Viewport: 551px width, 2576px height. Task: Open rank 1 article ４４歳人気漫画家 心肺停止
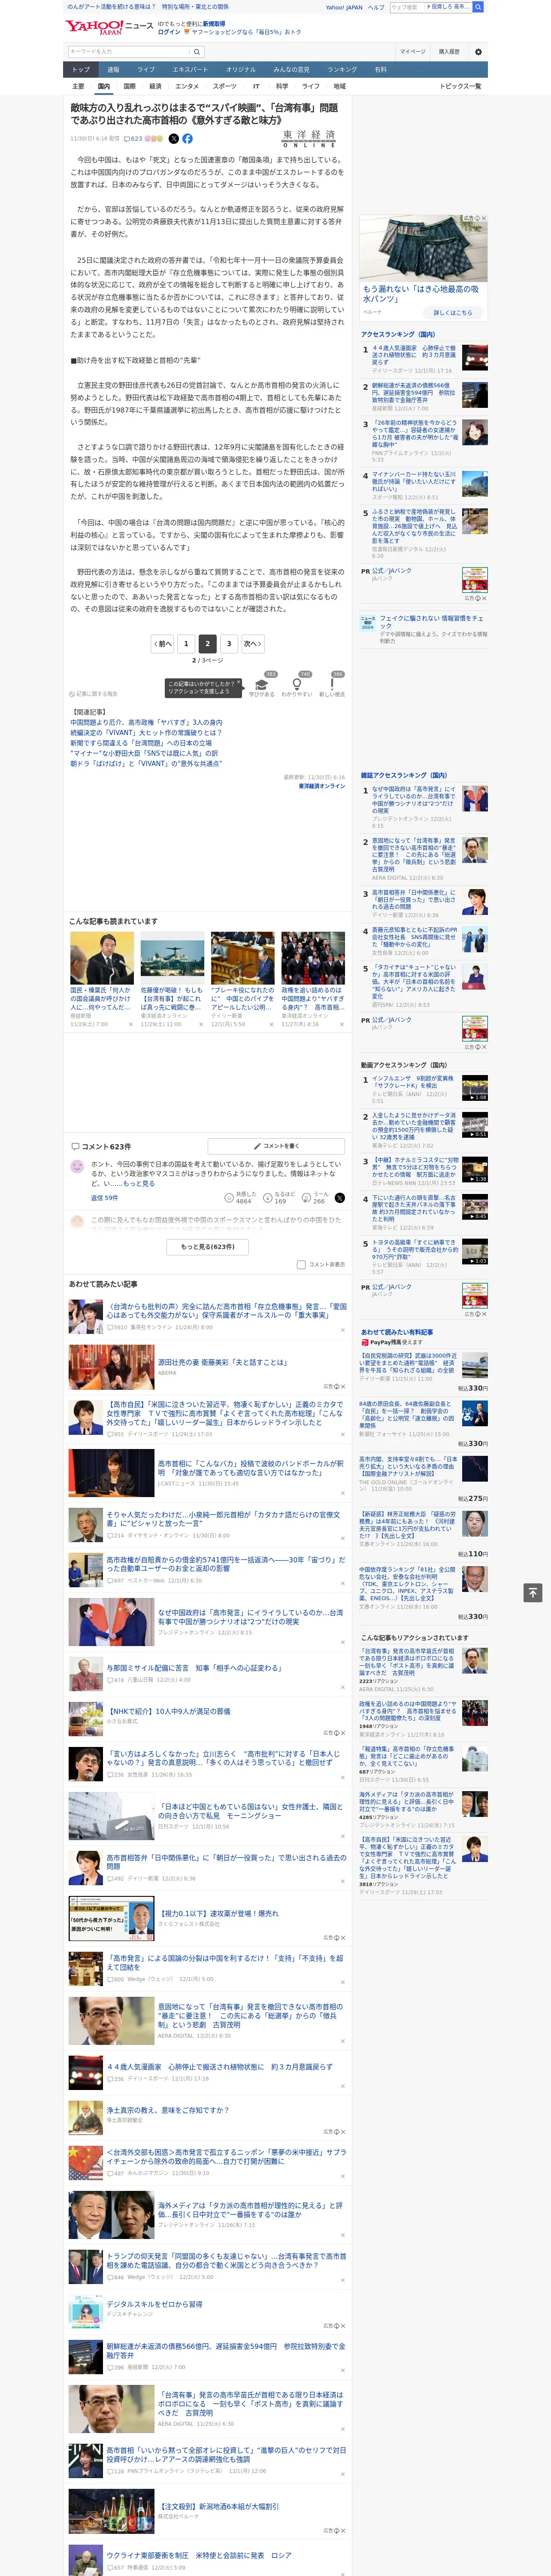pyautogui.click(x=414, y=356)
